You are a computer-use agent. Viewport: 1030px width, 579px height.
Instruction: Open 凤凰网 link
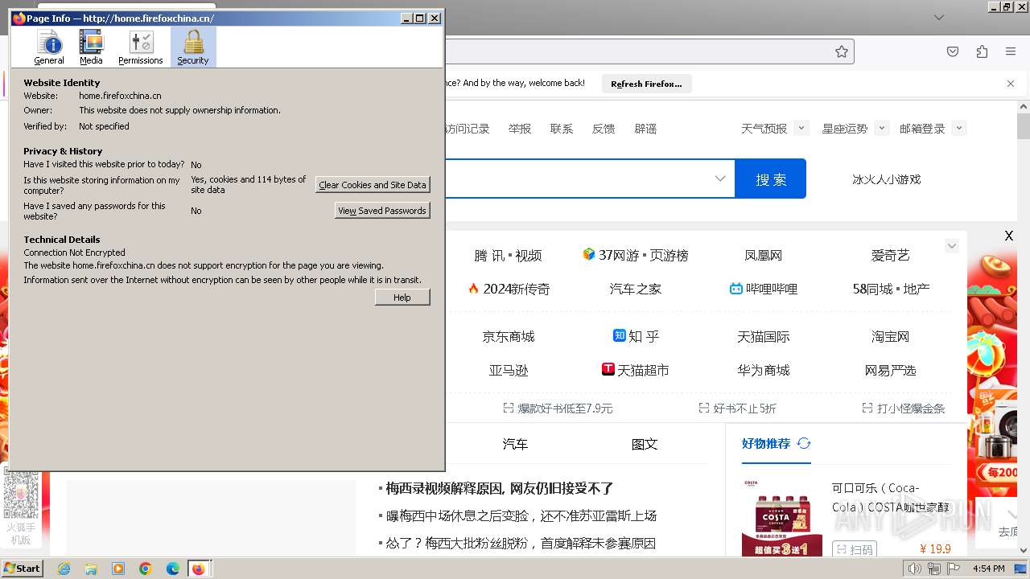763,256
